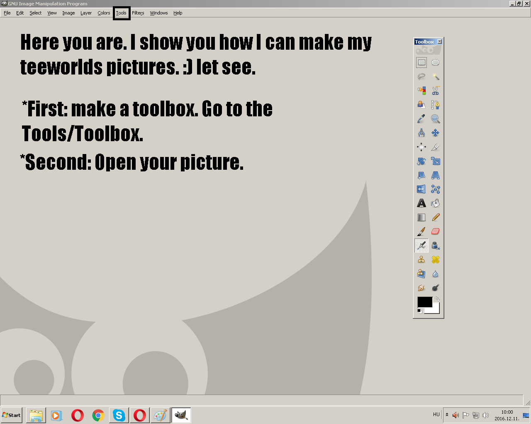Click the black foreground color swatch
Image resolution: width=531 pixels, height=424 pixels.
[x=424, y=302]
